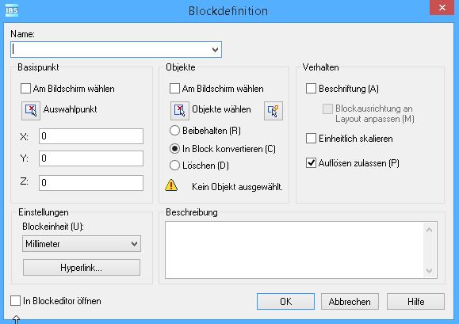The height and width of the screenshot is (324, 459).
Task: Select the Löschen (D) radio option
Action: tap(174, 166)
